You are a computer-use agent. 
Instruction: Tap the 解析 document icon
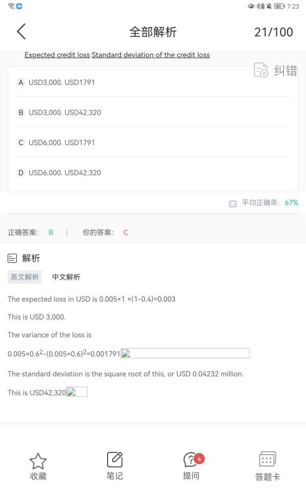click(x=13, y=258)
